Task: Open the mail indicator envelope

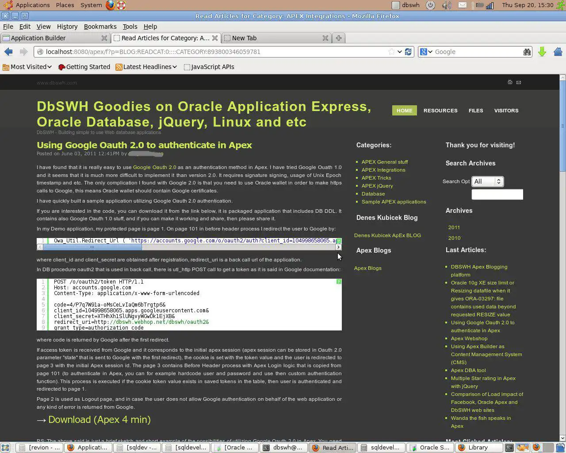Action: coord(462,5)
